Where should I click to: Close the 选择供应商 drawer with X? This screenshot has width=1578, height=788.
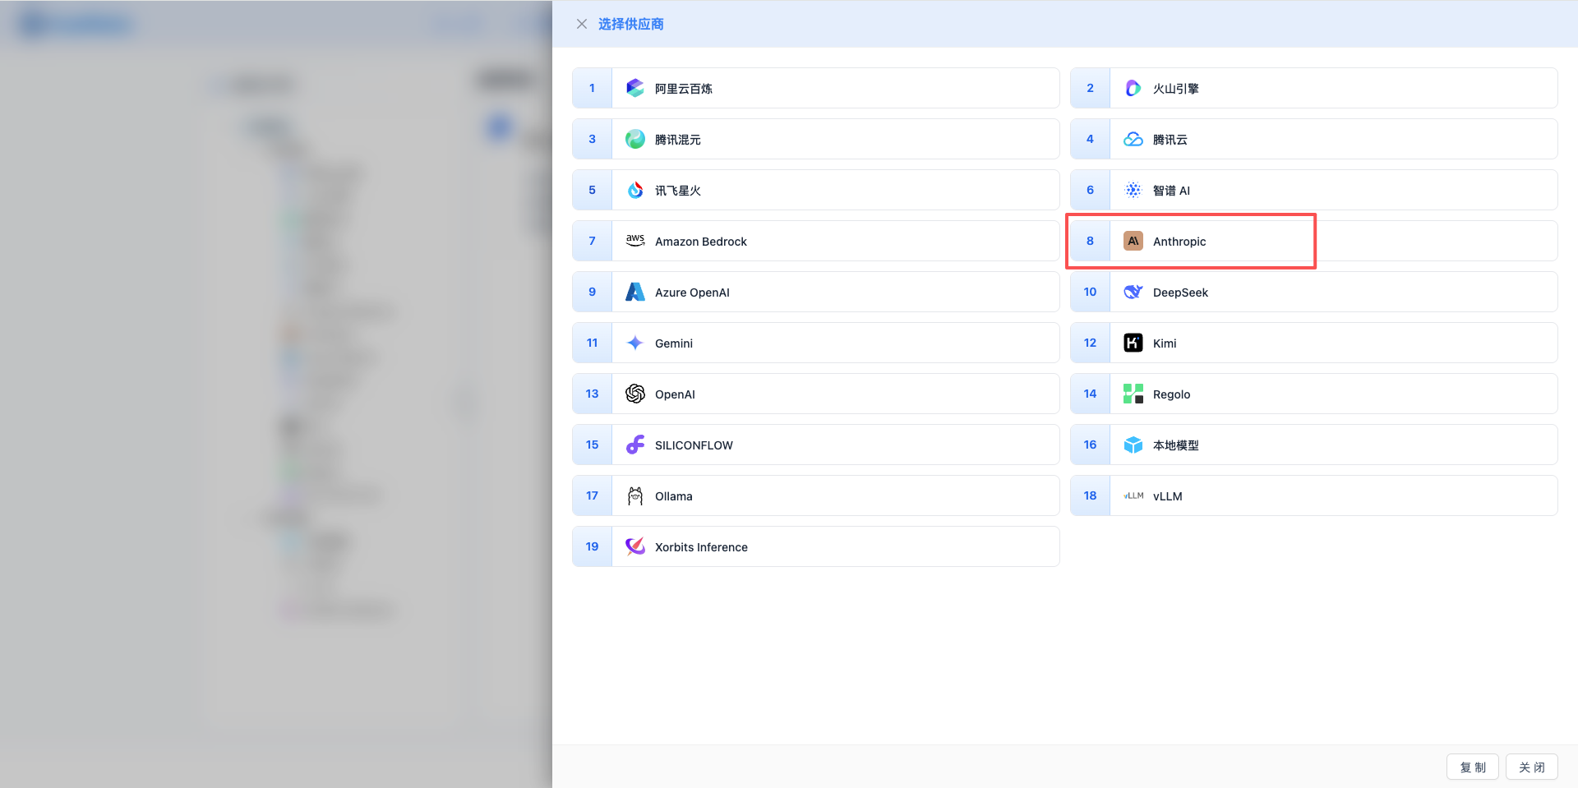[581, 24]
